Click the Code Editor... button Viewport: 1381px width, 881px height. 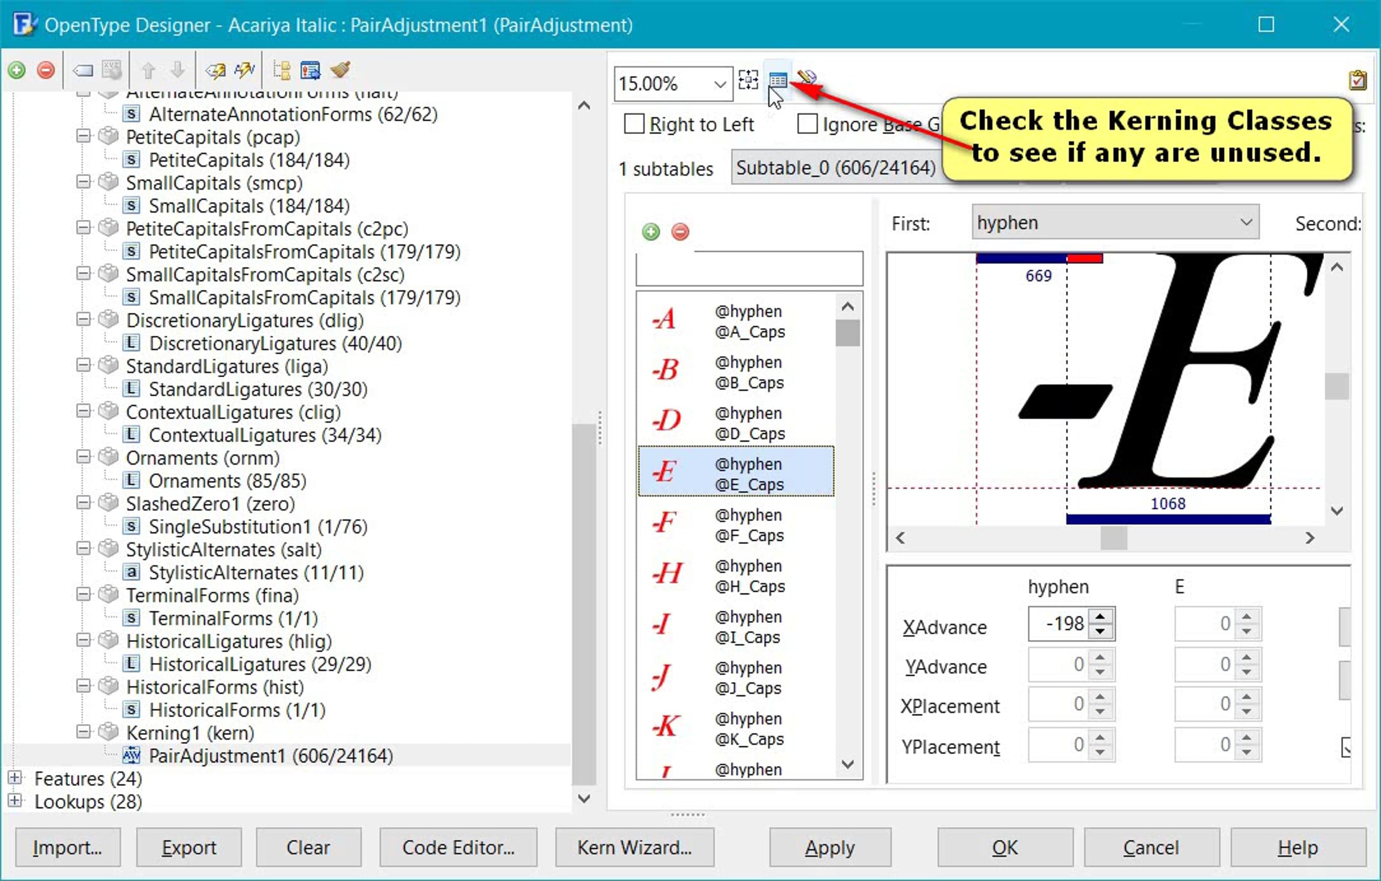458,847
